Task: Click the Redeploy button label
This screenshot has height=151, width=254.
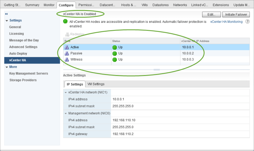Action: pos(77,34)
